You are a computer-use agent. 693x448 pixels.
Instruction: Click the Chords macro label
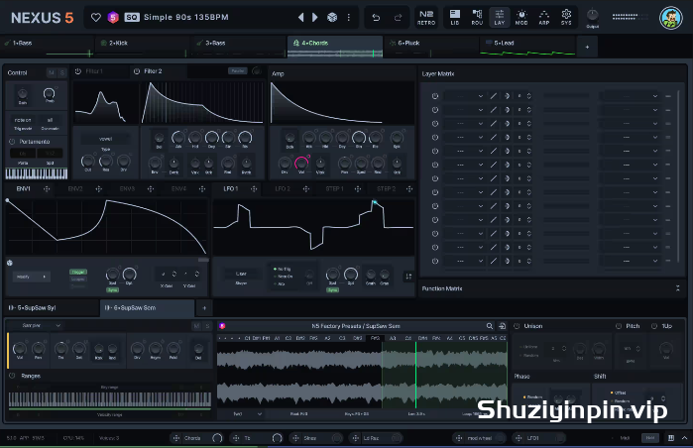pyautogui.click(x=192, y=438)
